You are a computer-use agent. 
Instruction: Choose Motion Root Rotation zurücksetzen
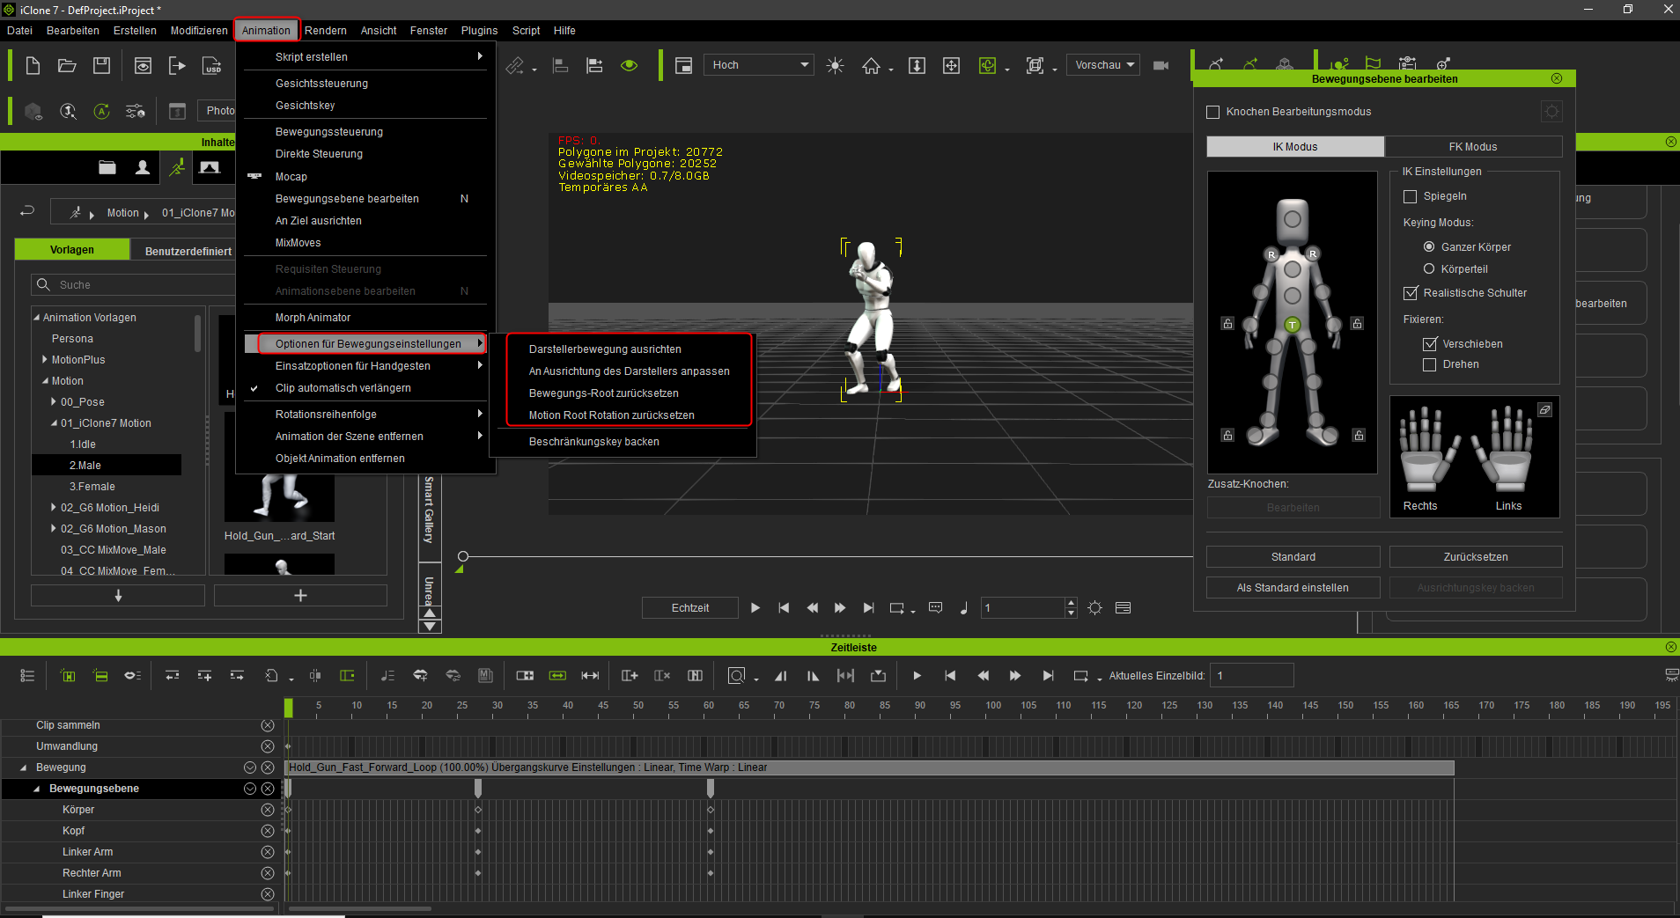[x=611, y=415]
